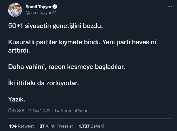Open the three-dot more options menu
The height and width of the screenshot is (131, 177).
[170, 7]
